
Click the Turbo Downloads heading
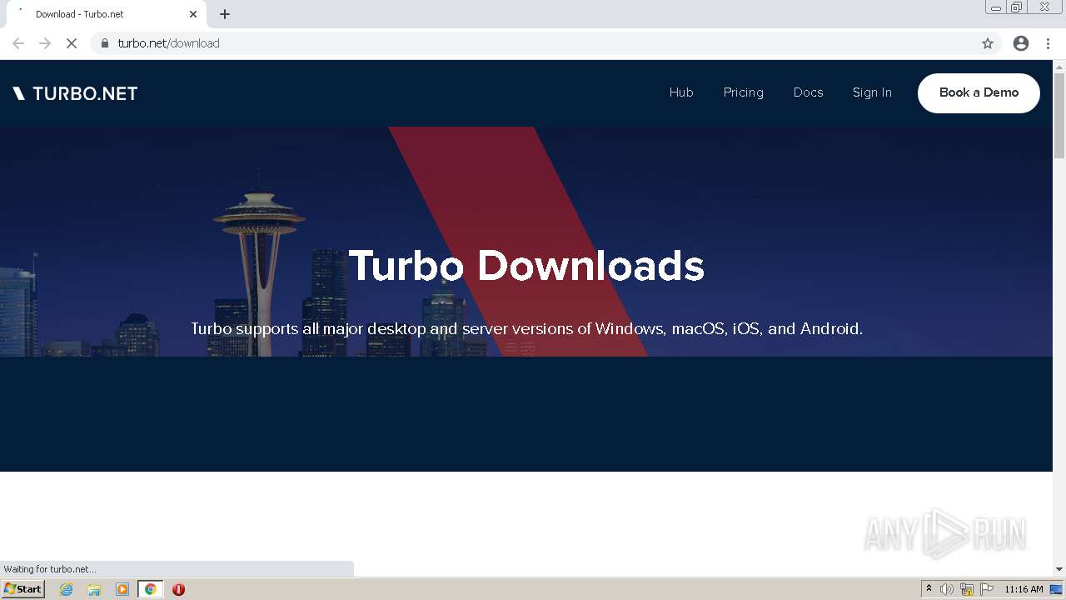(x=526, y=266)
